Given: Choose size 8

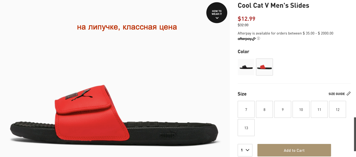Looking at the screenshot, I should click(264, 109).
